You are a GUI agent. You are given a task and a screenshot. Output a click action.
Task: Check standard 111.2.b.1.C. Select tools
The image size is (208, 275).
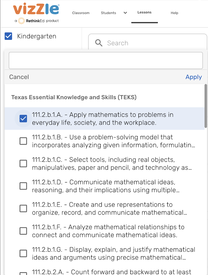pos(23,163)
